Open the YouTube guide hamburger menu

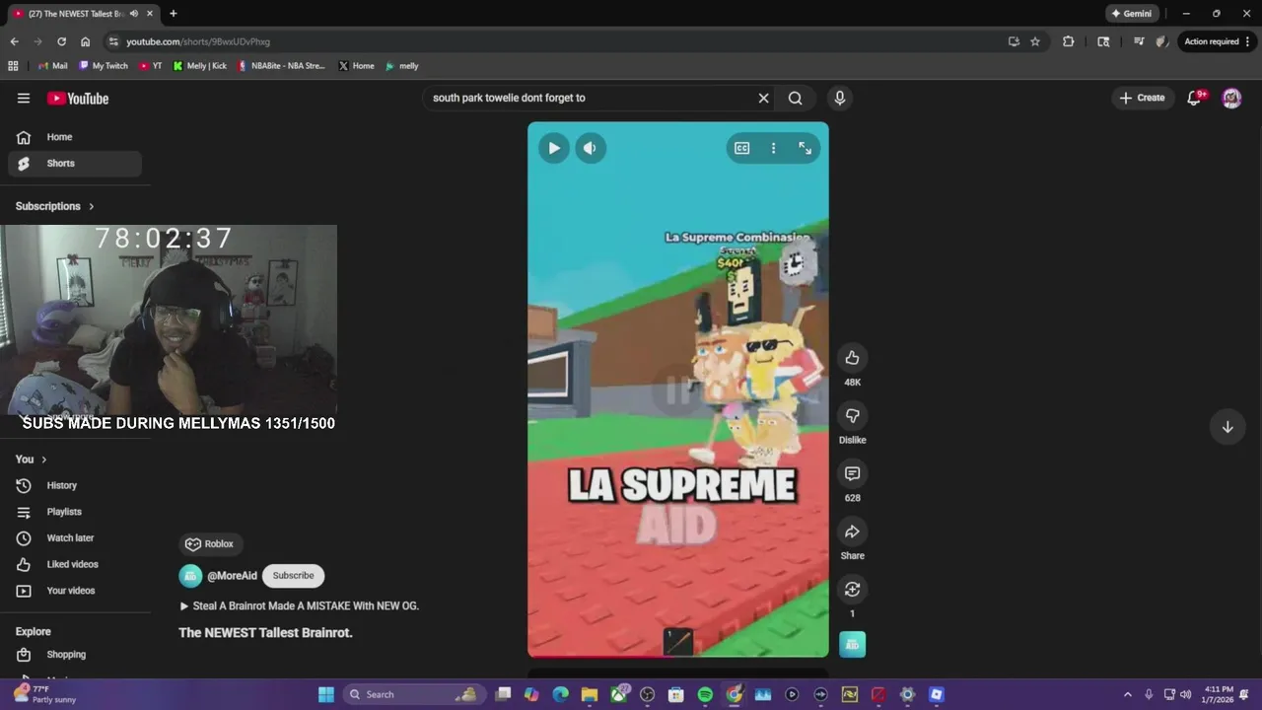point(24,98)
